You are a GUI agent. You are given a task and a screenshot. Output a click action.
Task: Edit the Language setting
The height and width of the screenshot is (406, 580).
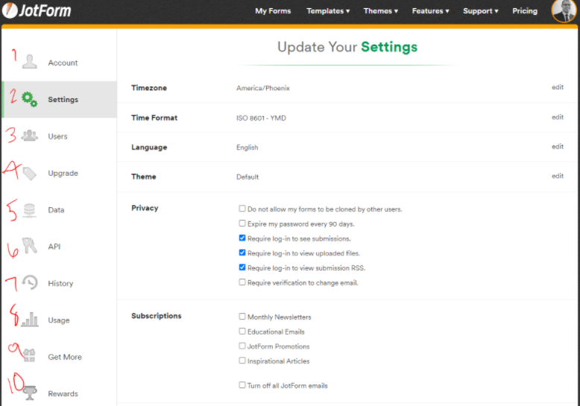558,147
